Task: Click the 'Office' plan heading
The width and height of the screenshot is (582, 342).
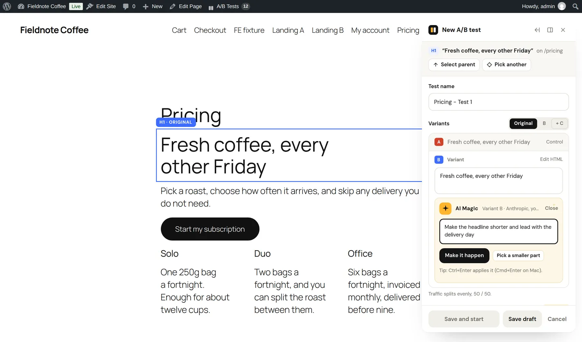Action: click(360, 253)
